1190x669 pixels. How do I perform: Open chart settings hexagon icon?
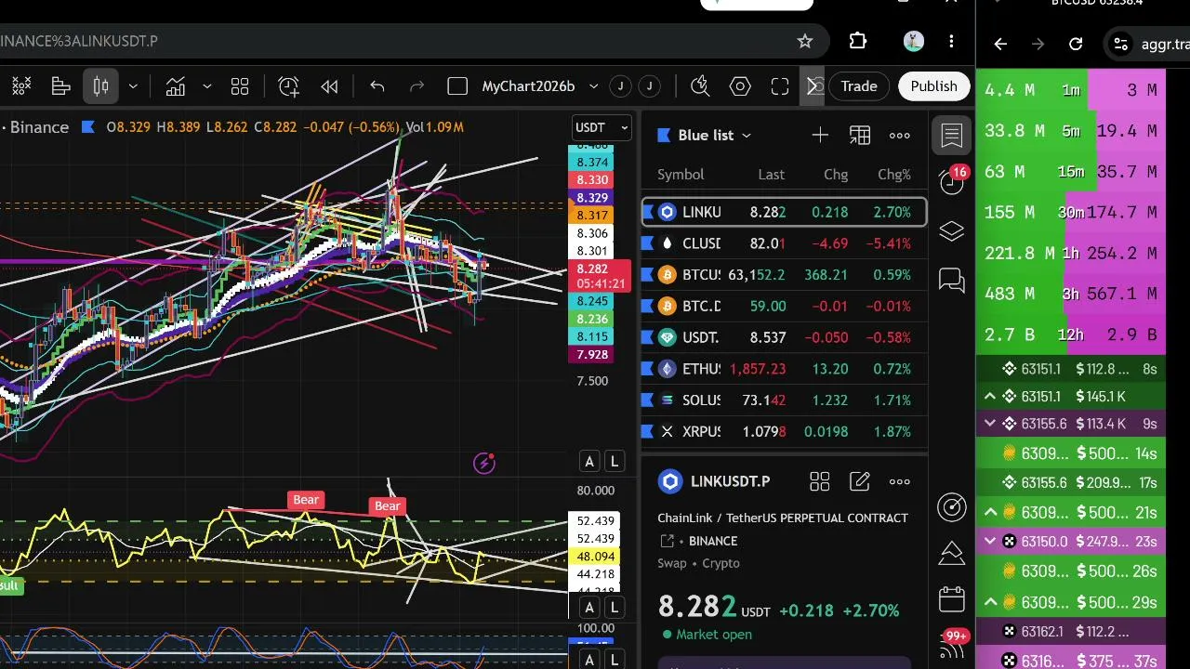coord(740,86)
